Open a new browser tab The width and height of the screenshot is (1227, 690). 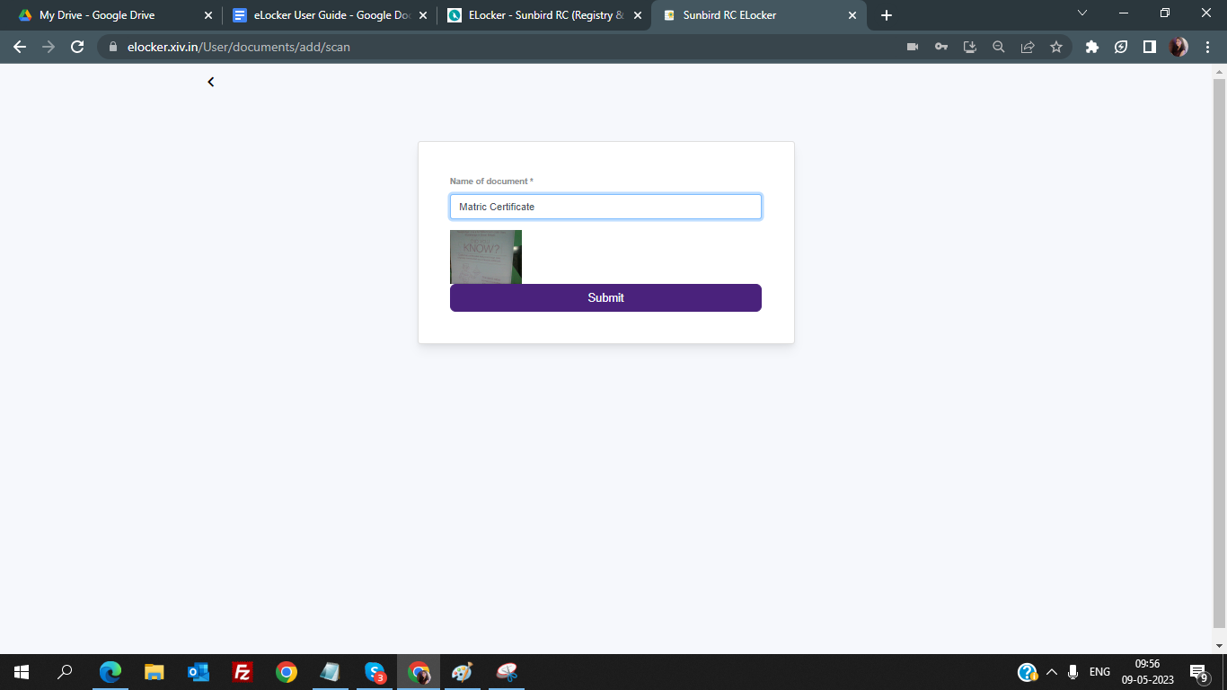[x=887, y=15]
